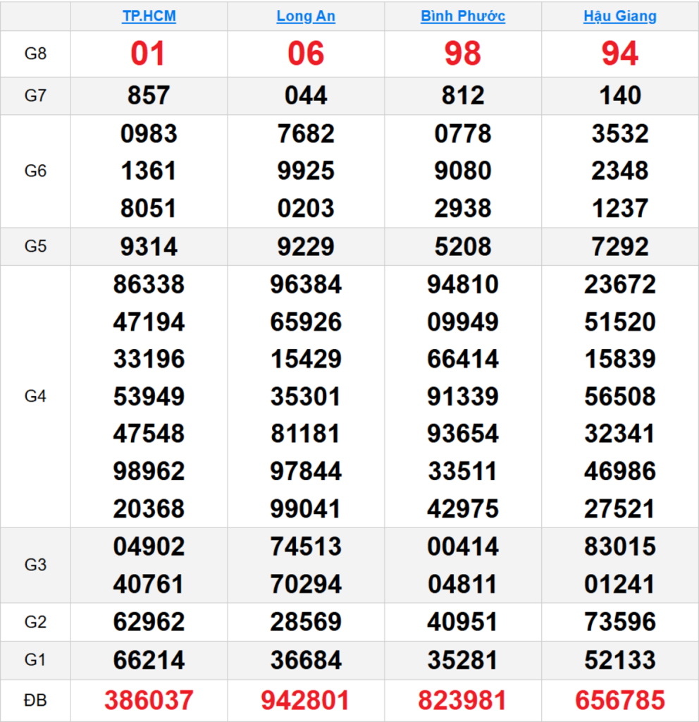This screenshot has width=699, height=722.
Task: Click the G4 number 47548
Action: pyautogui.click(x=149, y=434)
